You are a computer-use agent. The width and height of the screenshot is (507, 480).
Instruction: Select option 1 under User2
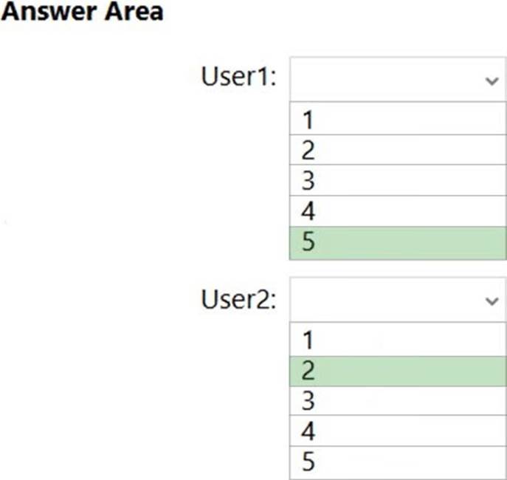coord(397,339)
